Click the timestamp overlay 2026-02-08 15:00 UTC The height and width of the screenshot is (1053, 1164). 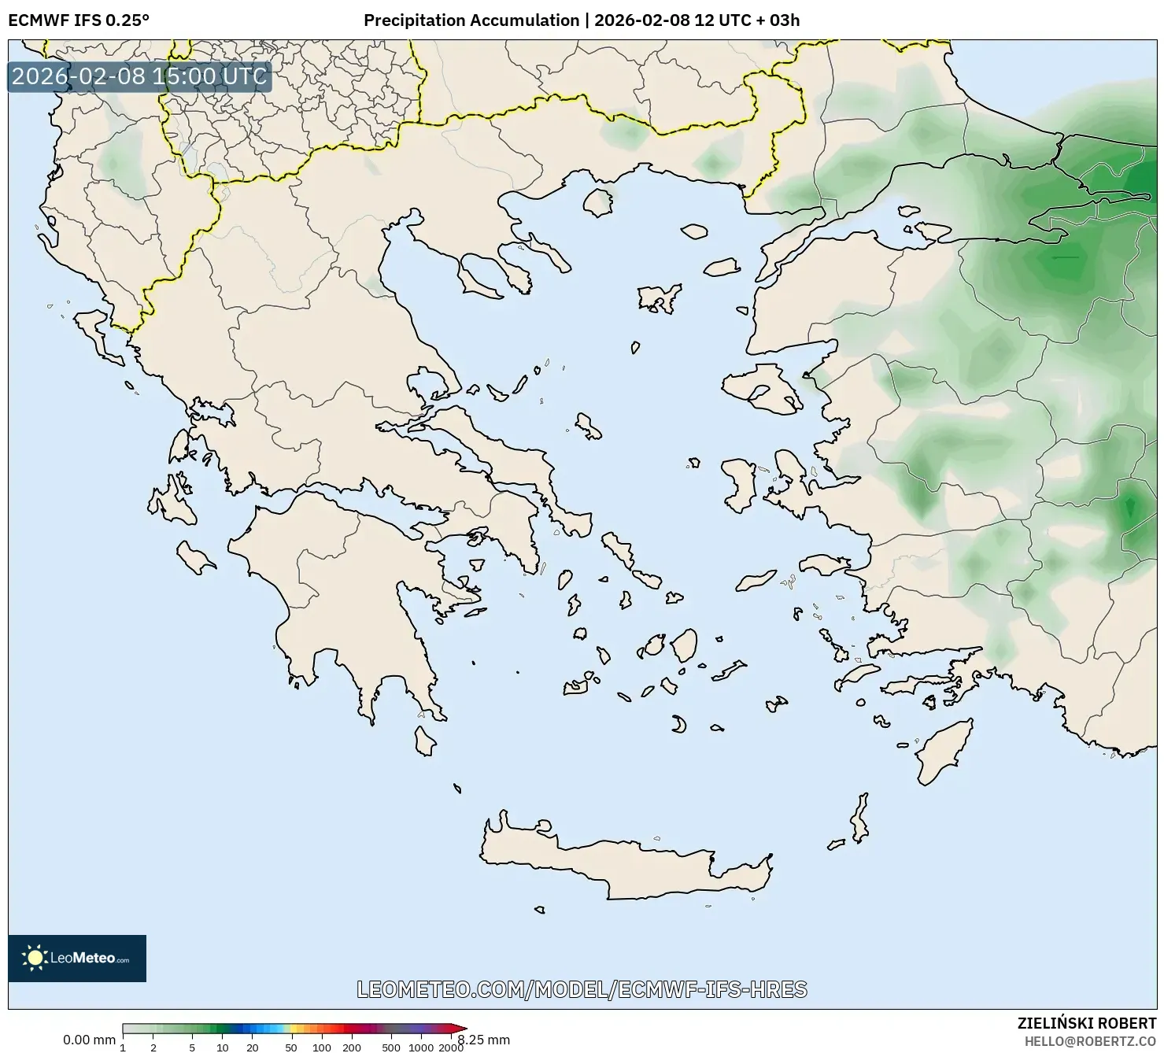[139, 77]
